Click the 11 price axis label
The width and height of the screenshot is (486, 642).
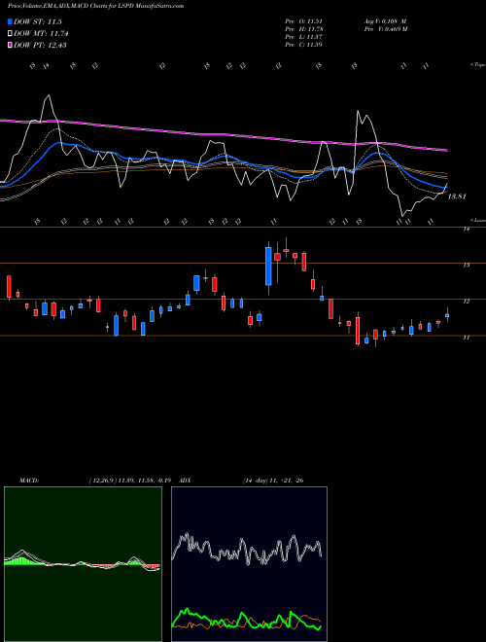pos(466,338)
